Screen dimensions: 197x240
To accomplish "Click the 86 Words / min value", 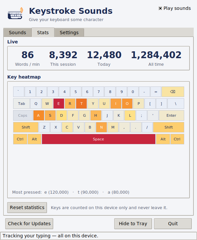I will (x=28, y=55).
